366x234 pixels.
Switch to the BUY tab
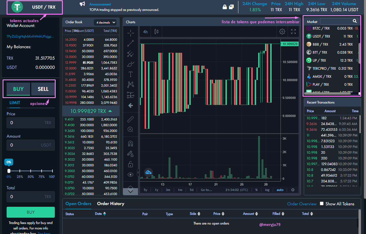pyautogui.click(x=18, y=89)
